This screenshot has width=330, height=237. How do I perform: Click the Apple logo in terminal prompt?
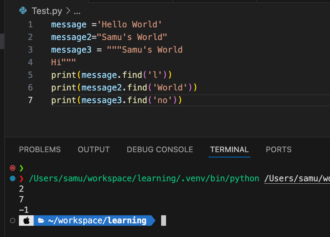tap(27, 221)
